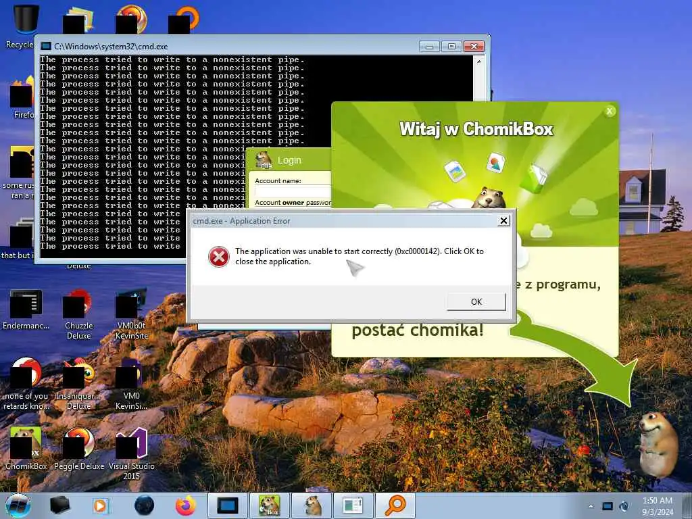Focus the Account name field in Login
692x519 pixels.
pyautogui.click(x=293, y=191)
